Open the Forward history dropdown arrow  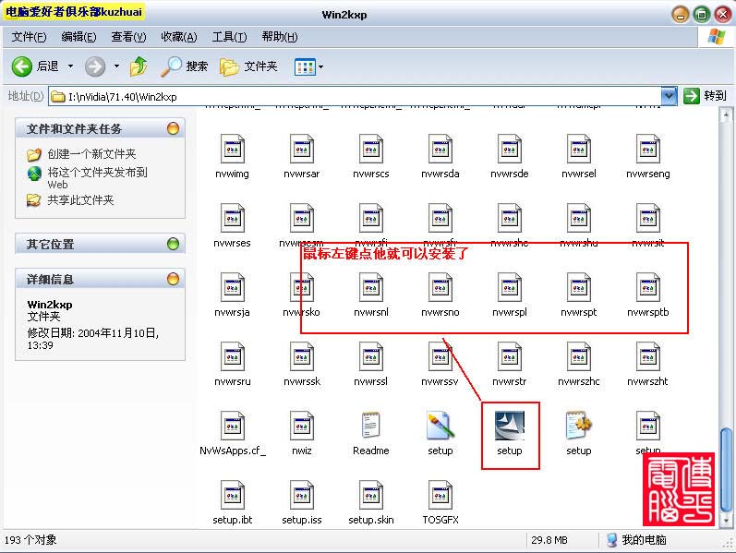116,66
